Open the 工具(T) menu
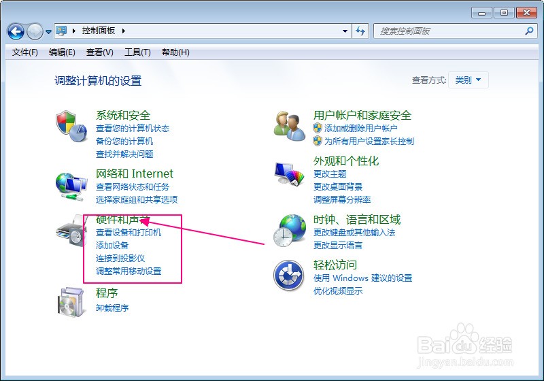Screen dimensions: 544x381 tap(137, 52)
